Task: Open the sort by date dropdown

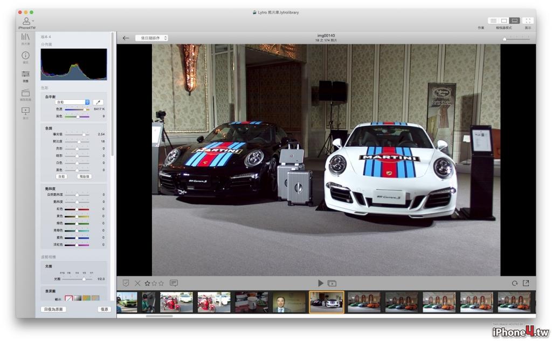Action: 151,38
